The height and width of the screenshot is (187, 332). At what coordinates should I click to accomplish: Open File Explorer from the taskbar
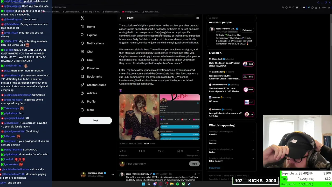point(172,184)
